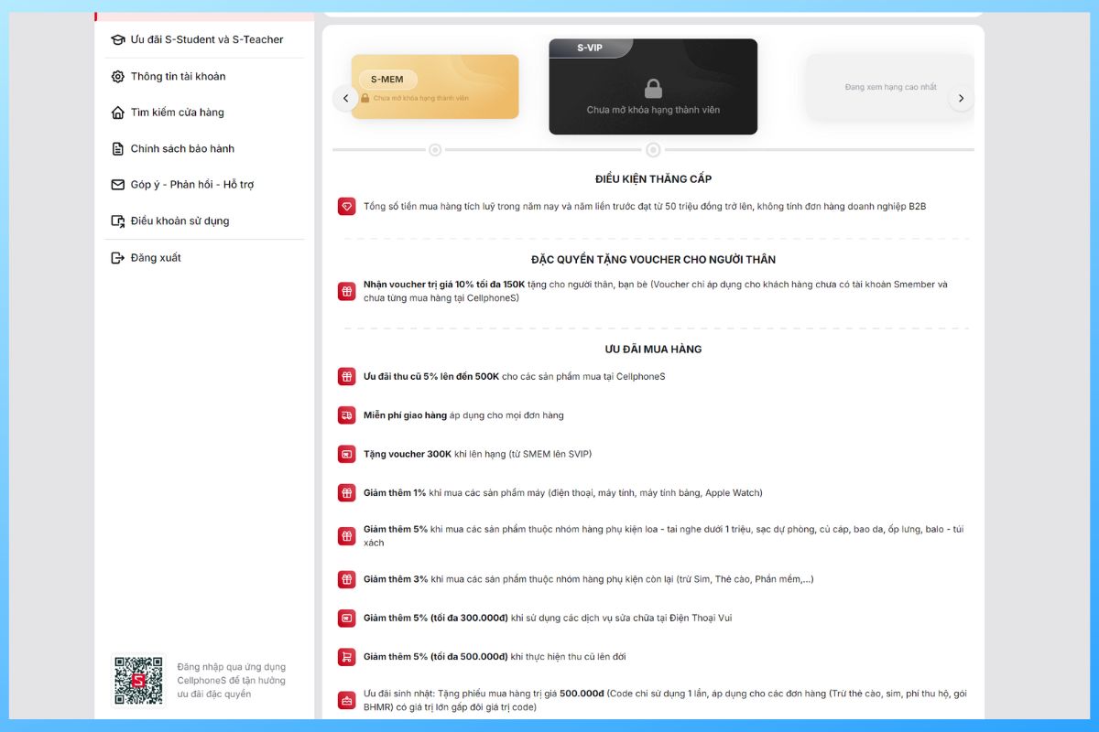Click text Giảm thêm 1% khi mua sản phẩm máy
This screenshot has width=1099, height=732.
click(562, 493)
